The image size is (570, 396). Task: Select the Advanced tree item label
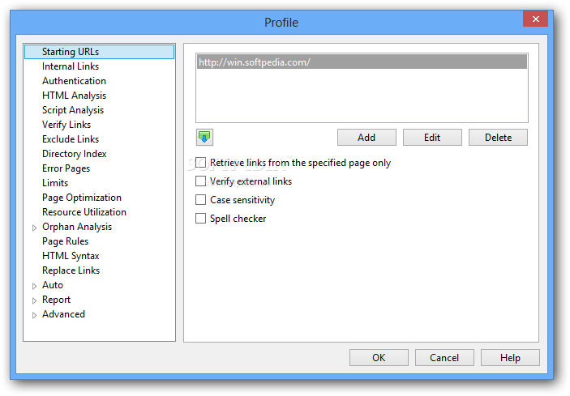coord(63,314)
